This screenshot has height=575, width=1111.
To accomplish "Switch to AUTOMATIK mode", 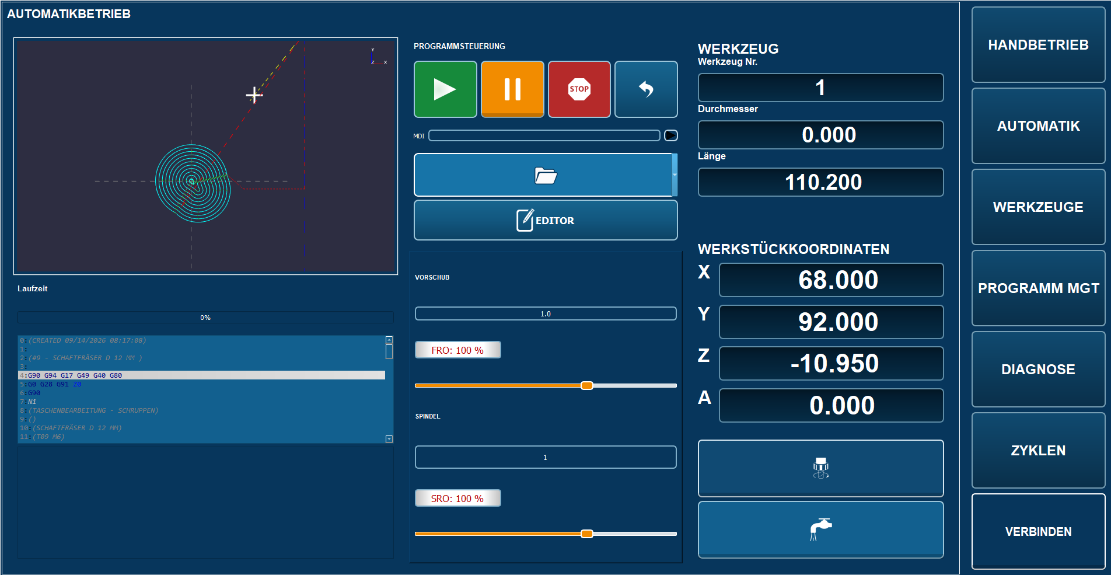I will point(1038,126).
